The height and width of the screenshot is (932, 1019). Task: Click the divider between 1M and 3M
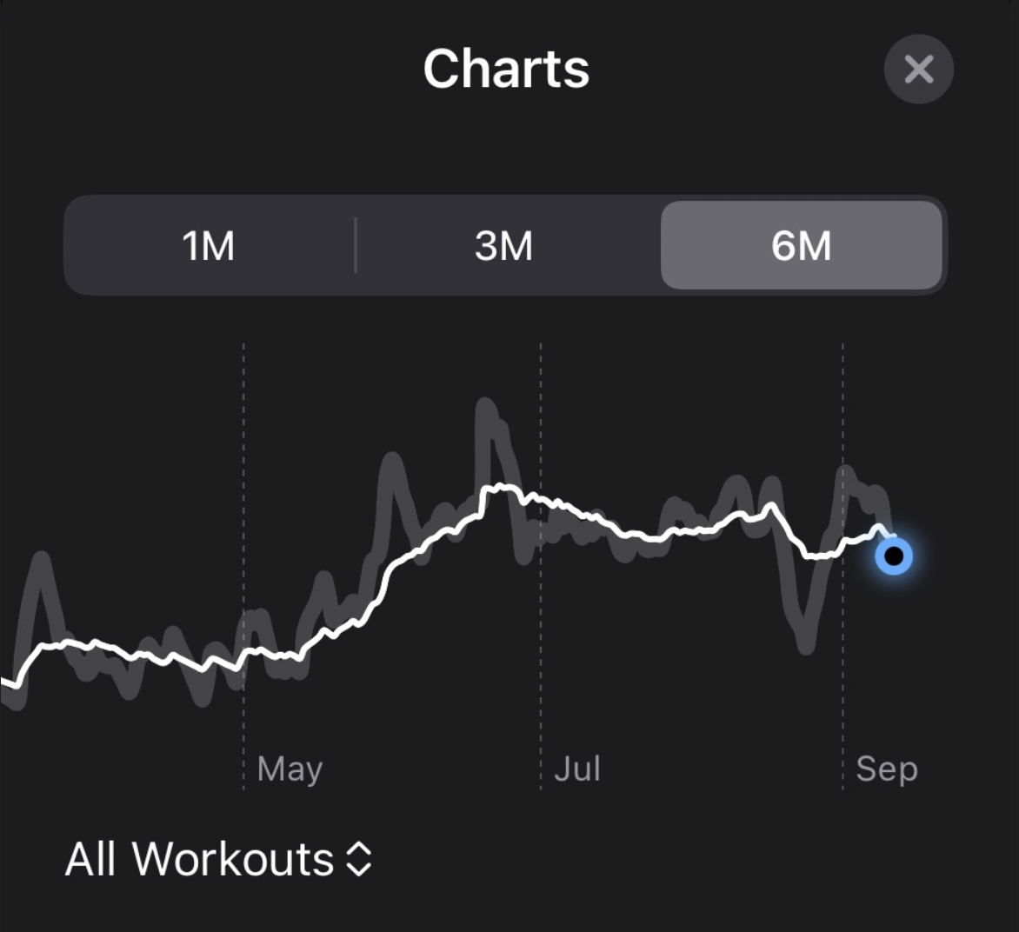(x=356, y=245)
